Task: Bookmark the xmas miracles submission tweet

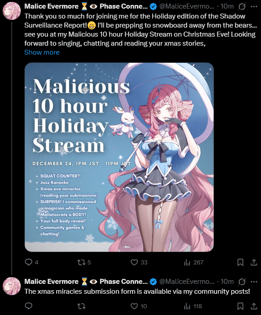Action: [240, 306]
